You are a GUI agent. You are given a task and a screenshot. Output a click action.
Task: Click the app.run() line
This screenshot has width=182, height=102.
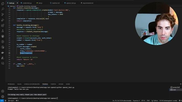tap(20, 66)
